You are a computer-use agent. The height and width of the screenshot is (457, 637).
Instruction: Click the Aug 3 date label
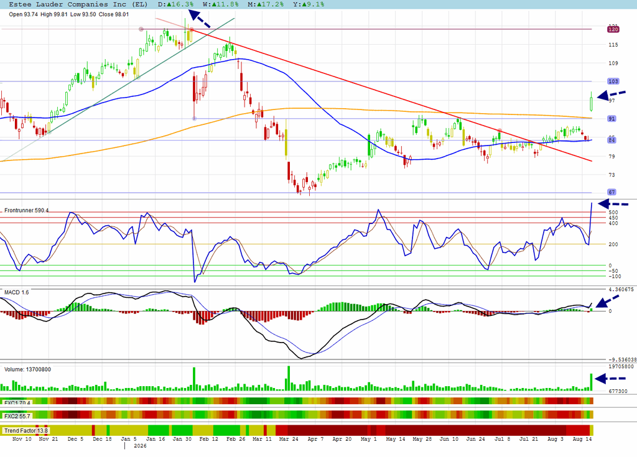556,439
